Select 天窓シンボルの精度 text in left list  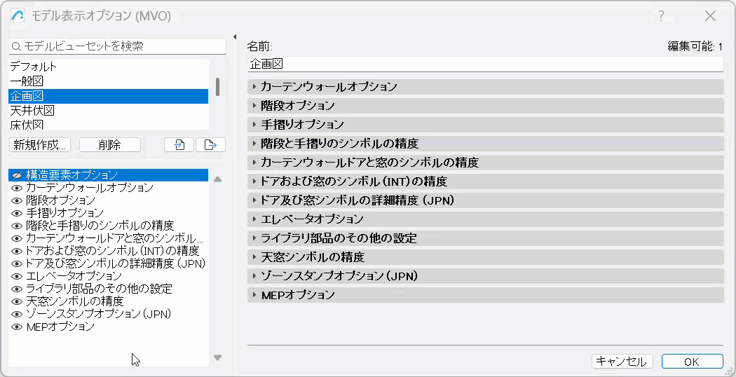coord(74,301)
